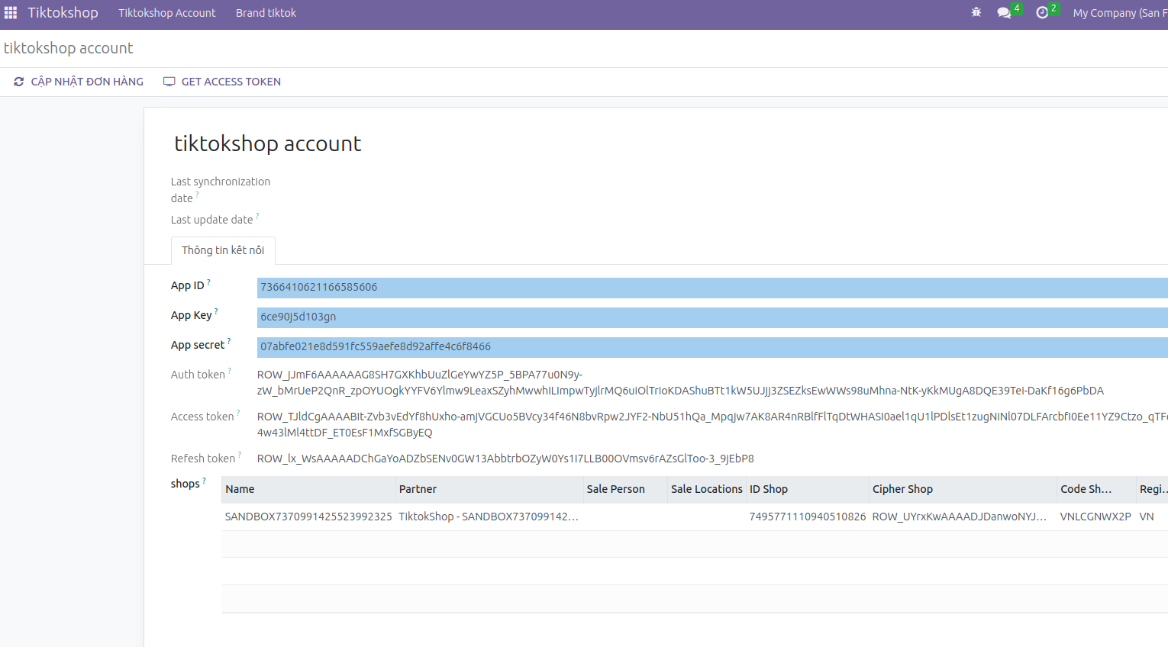Click the App ID input field
The width and height of the screenshot is (1168, 647).
point(710,288)
